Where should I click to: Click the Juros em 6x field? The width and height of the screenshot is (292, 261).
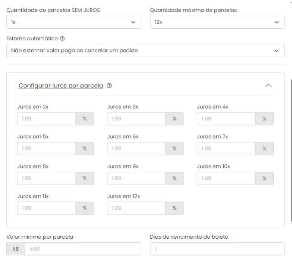point(136,149)
